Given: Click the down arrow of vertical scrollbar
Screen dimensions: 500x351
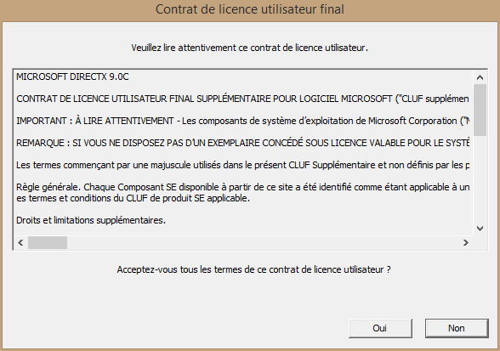Looking at the screenshot, I should (x=480, y=229).
